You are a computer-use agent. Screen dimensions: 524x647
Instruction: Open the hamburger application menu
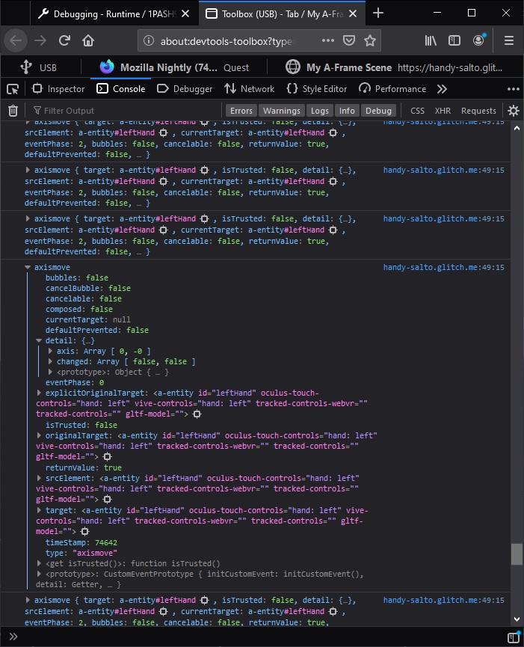[x=509, y=40]
